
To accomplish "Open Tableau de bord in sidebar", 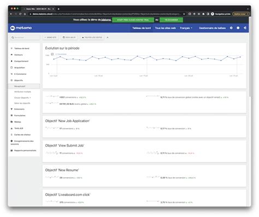I will point(22,49).
